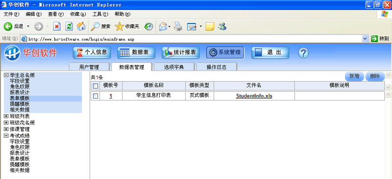Open the 编辑(E) menu

tap(33, 14)
